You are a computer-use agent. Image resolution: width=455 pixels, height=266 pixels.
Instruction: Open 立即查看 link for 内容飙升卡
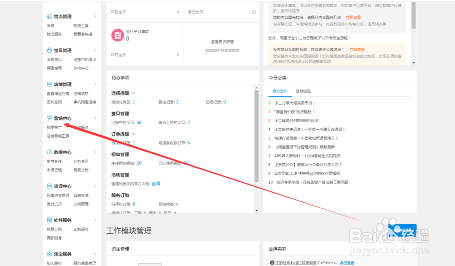354,16
